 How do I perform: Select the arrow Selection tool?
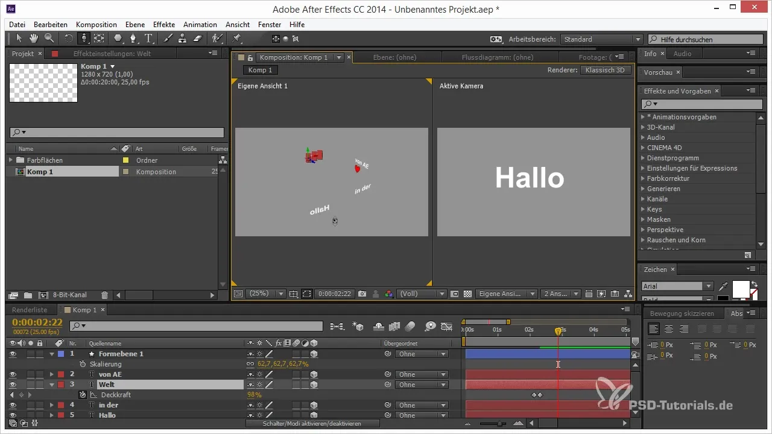coord(19,39)
